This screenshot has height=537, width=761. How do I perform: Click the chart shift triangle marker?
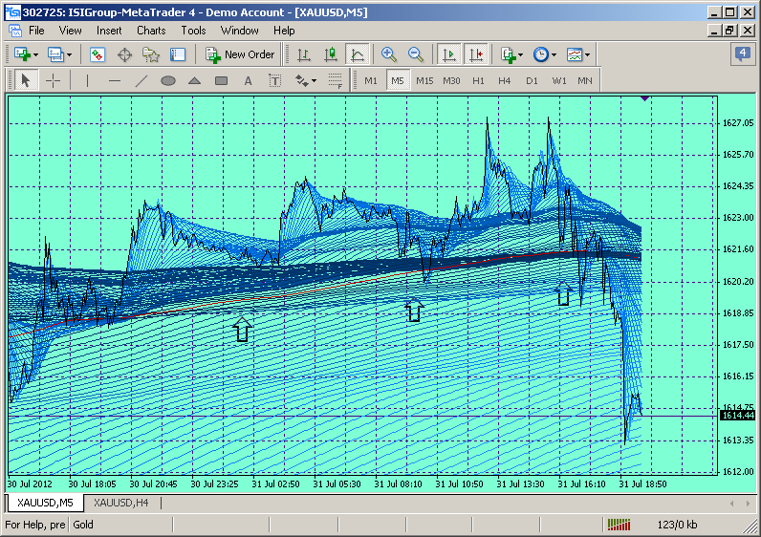(x=645, y=98)
